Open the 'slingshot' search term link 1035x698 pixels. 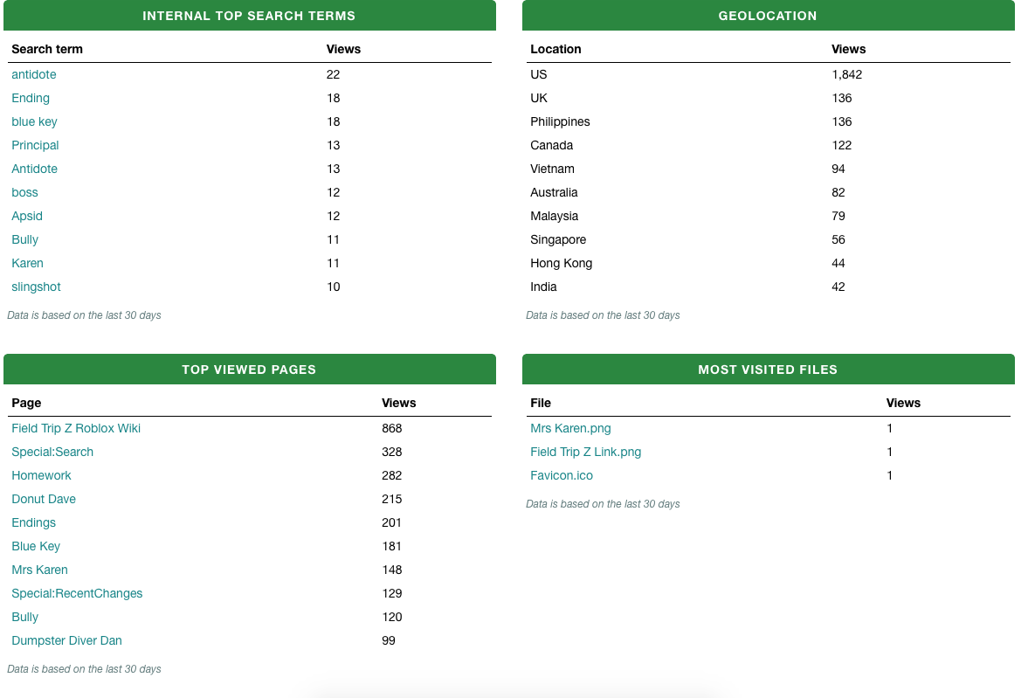[x=36, y=287]
